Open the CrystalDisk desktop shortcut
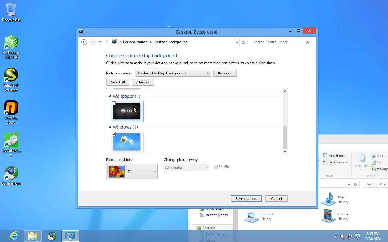This screenshot has width=388, height=242. (x=11, y=145)
